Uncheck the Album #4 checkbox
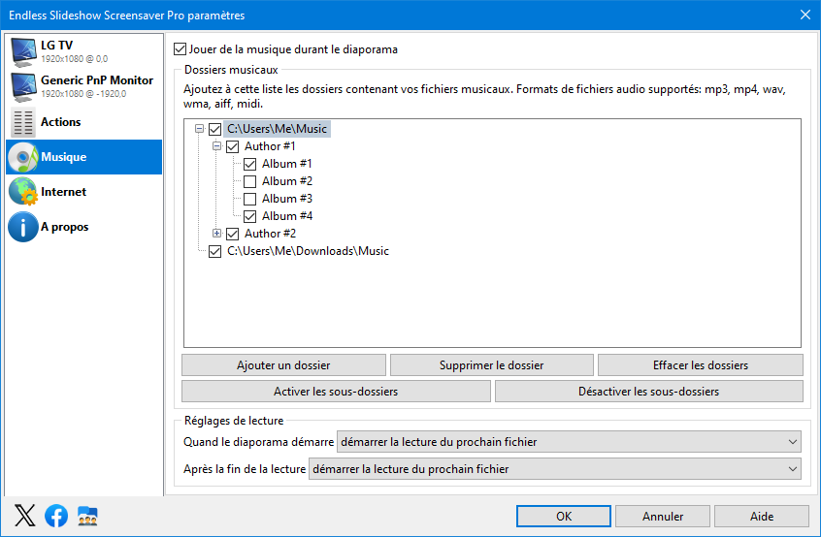Image resolution: width=821 pixels, height=537 pixels. click(x=249, y=216)
